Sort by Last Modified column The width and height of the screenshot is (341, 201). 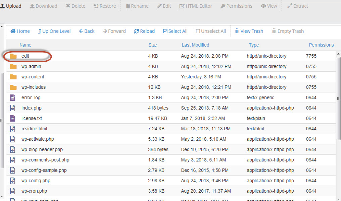195,45
